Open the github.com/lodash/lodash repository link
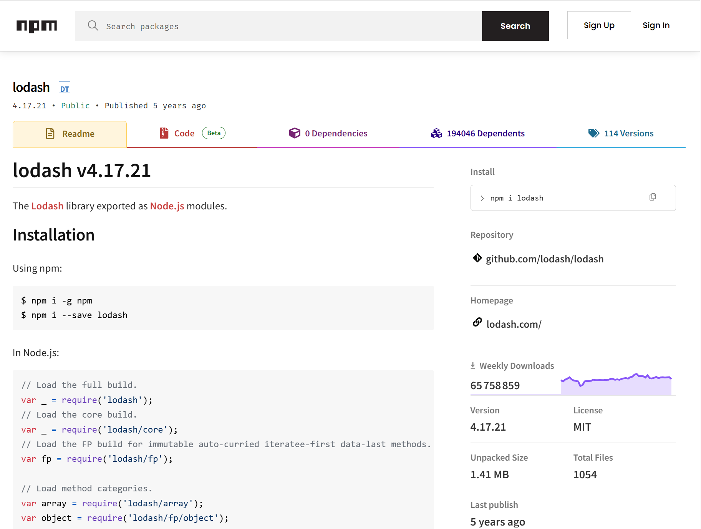Screen dimensions: 701x529 545,258
